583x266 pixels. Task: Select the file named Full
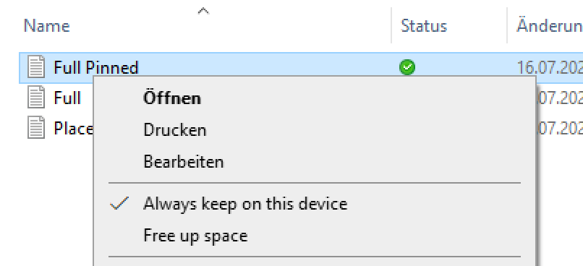(67, 98)
